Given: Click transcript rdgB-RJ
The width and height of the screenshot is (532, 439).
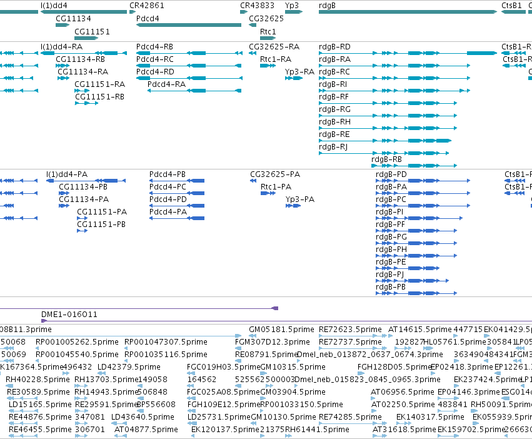Looking at the screenshot, I should coord(333,147).
